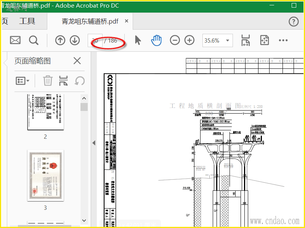Click the page layout icon in thumbnails panel
Image resolution: width=305 pixels, height=228 pixels.
coord(63,81)
